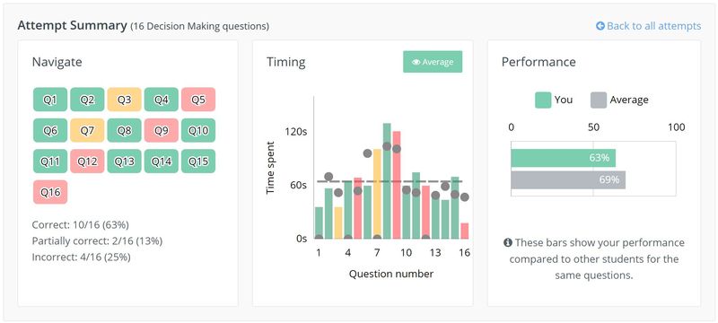
Task: Go to question Q16
Action: pos(50,192)
